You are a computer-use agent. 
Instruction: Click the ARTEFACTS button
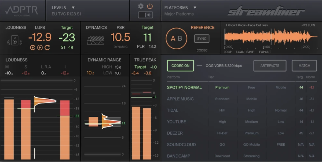(270, 66)
